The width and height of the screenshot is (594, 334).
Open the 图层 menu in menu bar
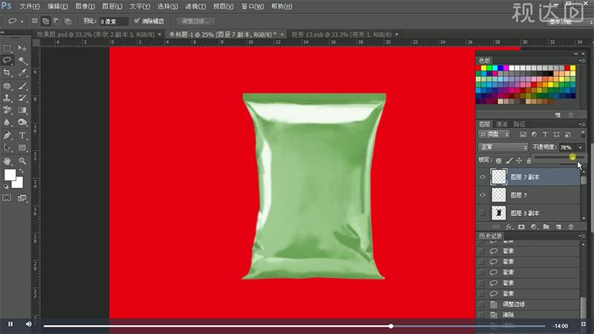tap(112, 7)
